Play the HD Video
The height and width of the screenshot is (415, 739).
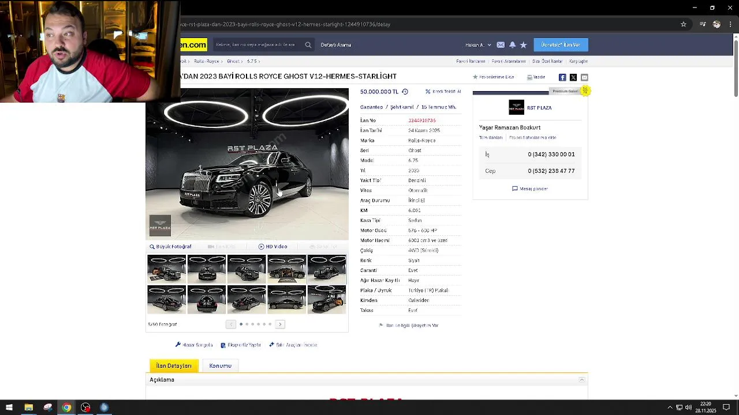tap(273, 247)
